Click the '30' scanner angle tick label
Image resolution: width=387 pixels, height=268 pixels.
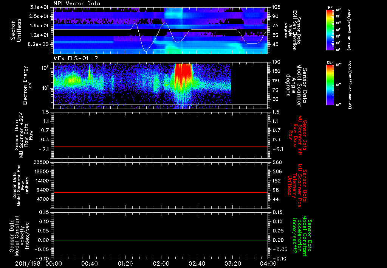click(x=275, y=99)
